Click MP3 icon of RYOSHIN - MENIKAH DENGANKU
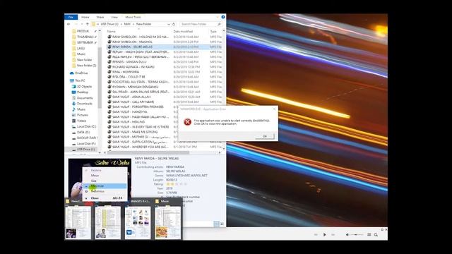 point(109,87)
